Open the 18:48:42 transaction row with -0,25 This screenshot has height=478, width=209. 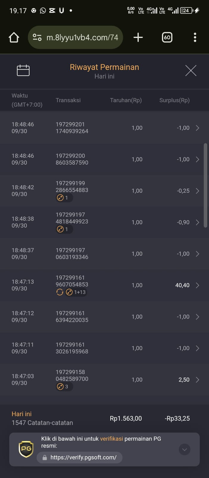[104, 191]
